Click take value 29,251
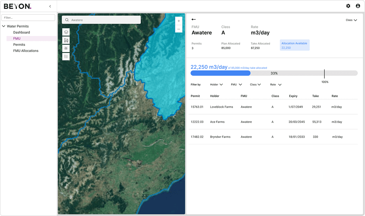The image size is (365, 216). point(316,107)
